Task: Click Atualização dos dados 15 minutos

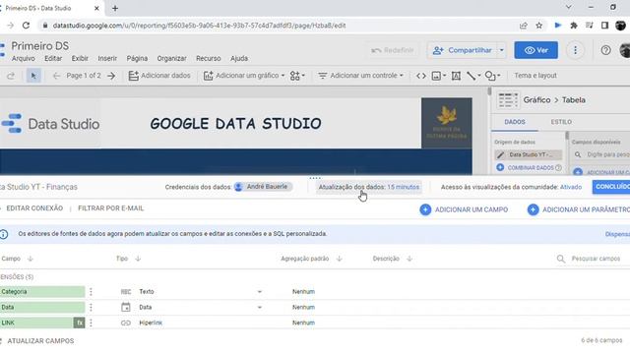Action: tap(369, 187)
